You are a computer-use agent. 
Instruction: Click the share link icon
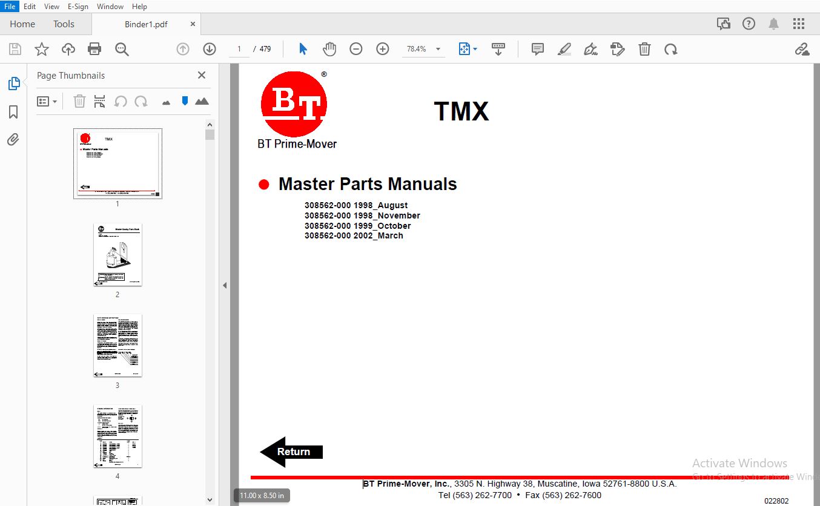pyautogui.click(x=802, y=49)
